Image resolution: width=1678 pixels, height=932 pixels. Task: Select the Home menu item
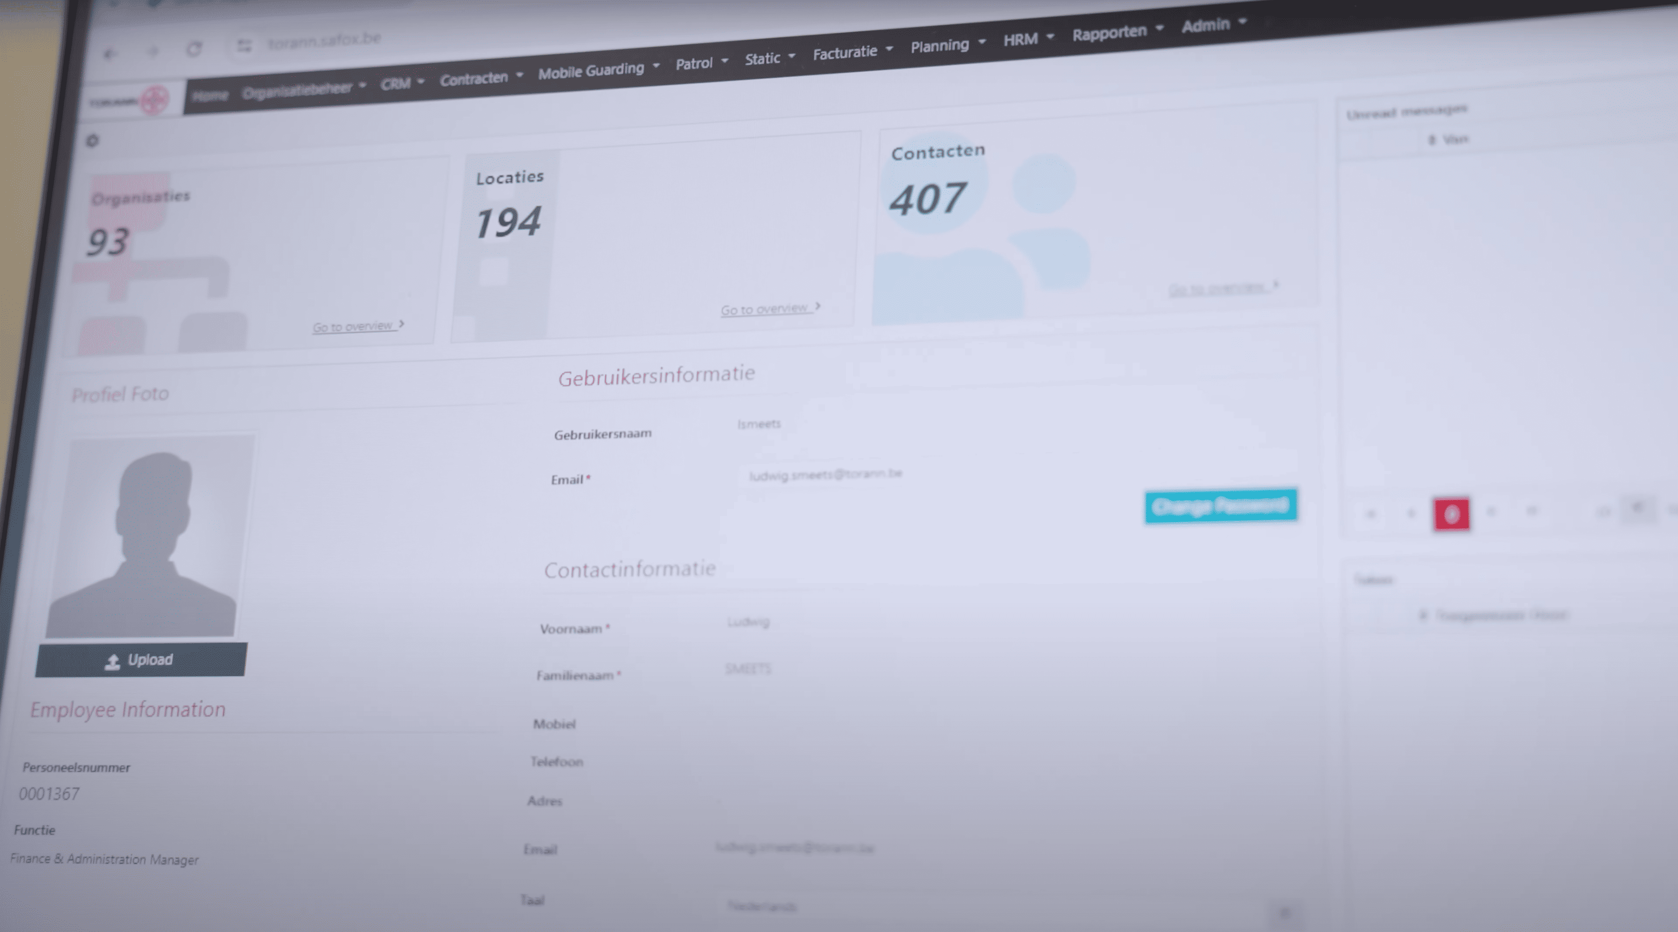click(210, 95)
